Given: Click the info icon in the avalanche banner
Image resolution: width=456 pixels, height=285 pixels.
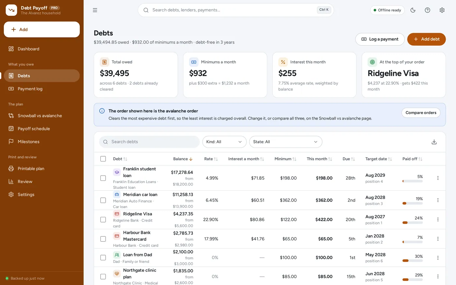Looking at the screenshot, I should pyautogui.click(x=102, y=111).
